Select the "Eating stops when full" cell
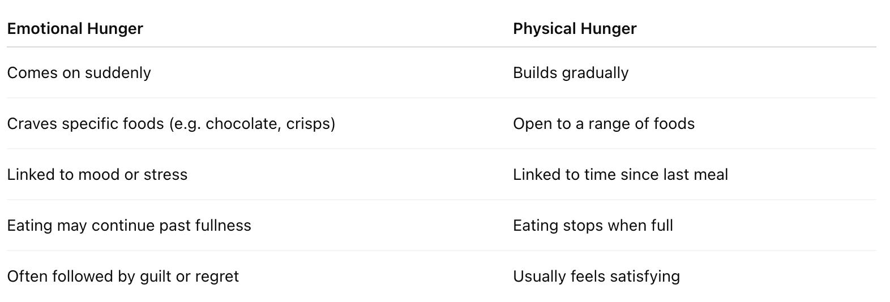Screen dimensions: 890x302 point(593,226)
